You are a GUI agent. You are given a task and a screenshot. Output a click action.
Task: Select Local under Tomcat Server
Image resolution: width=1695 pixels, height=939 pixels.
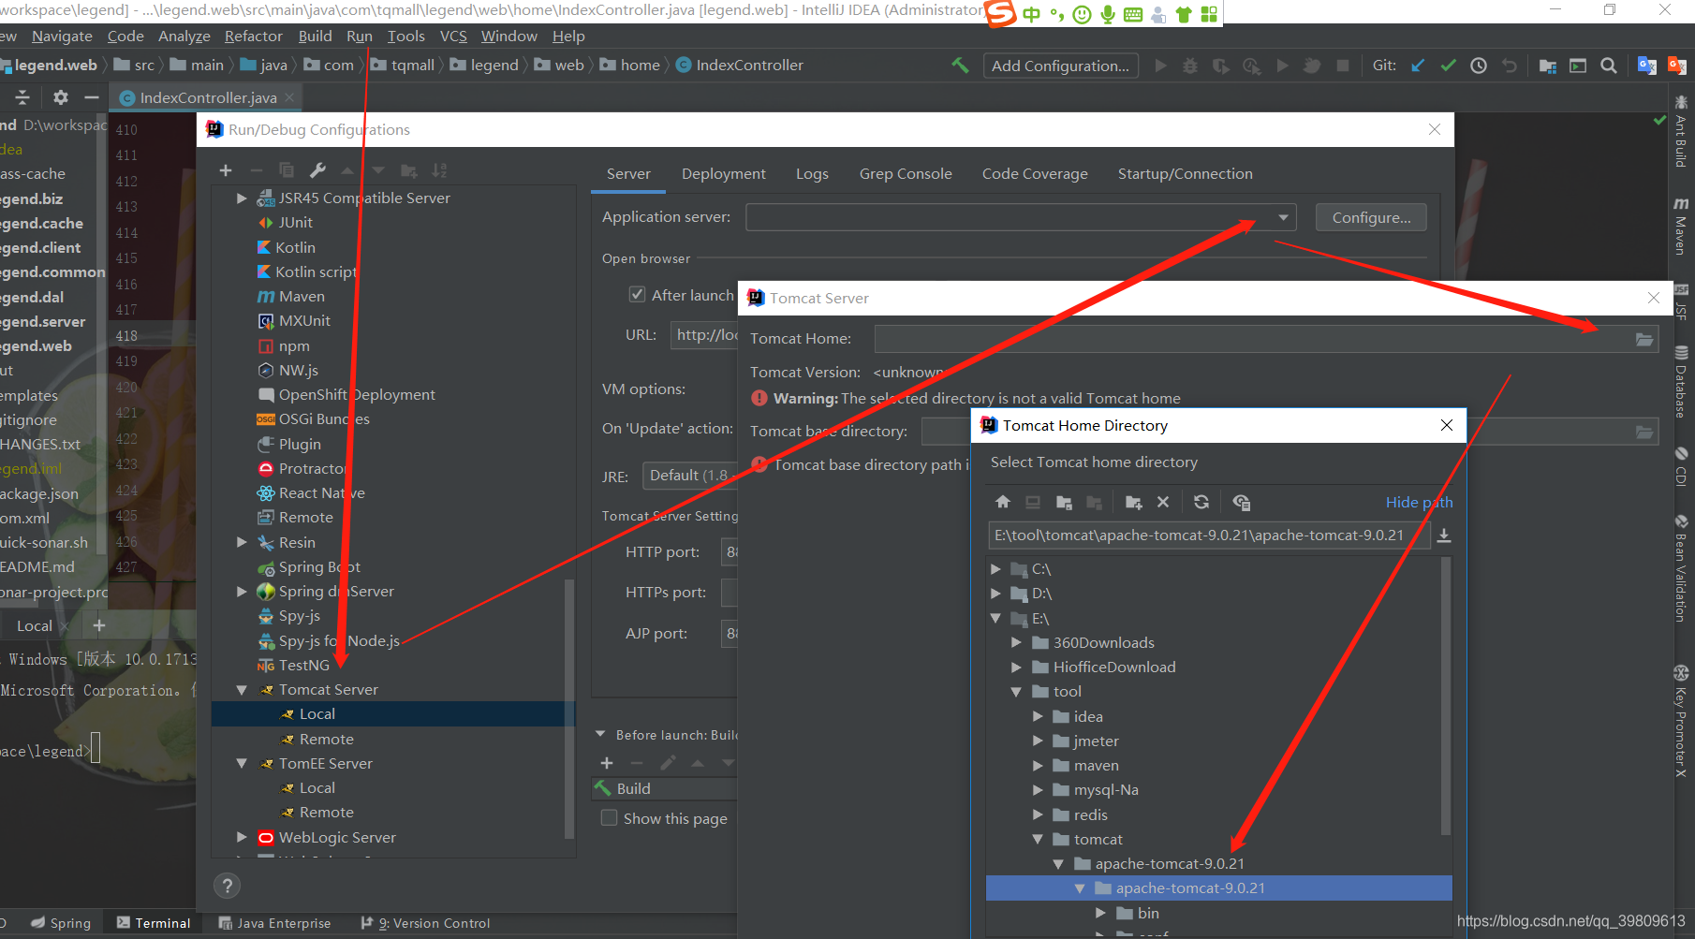393,714
